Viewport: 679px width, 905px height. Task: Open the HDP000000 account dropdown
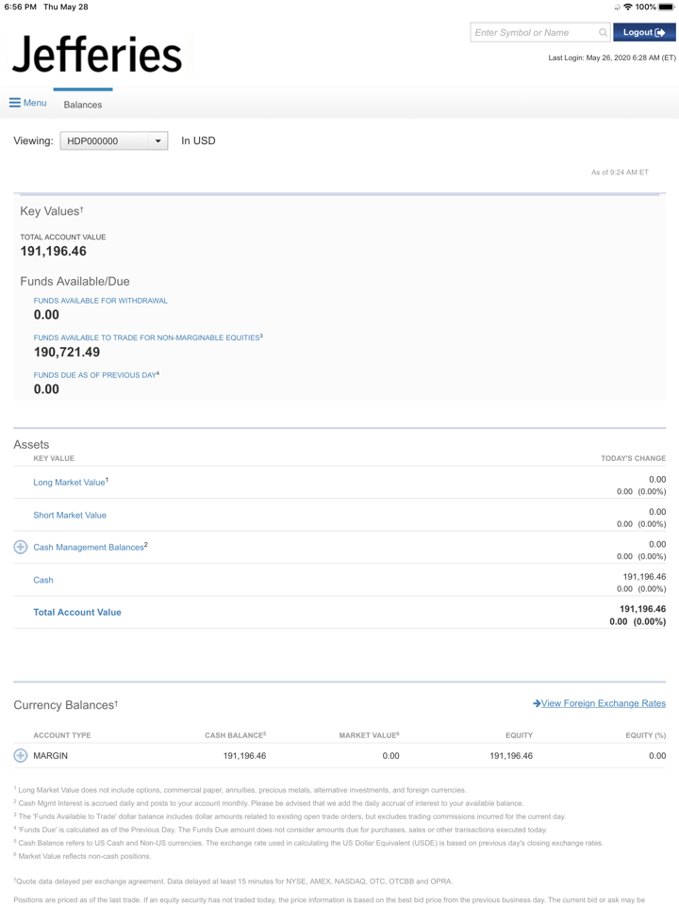114,141
